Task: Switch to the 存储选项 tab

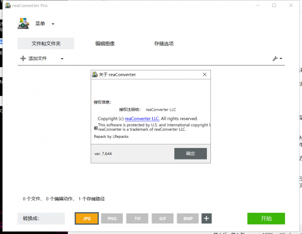Action: (x=164, y=43)
